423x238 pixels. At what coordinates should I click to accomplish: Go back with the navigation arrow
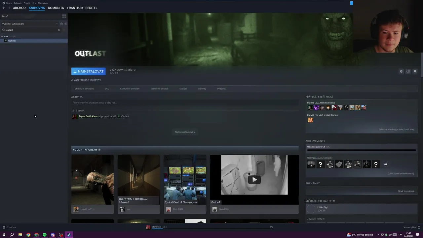pos(4,8)
